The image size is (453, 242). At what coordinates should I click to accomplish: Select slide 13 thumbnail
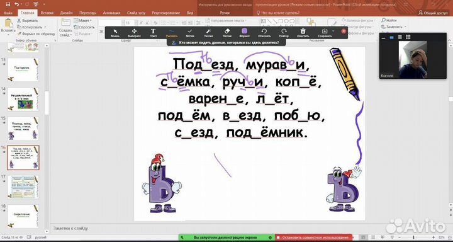point(23,69)
